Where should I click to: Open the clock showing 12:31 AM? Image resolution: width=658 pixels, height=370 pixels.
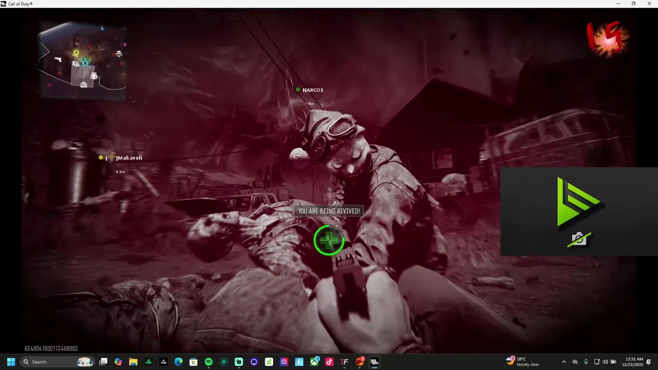[x=634, y=362]
